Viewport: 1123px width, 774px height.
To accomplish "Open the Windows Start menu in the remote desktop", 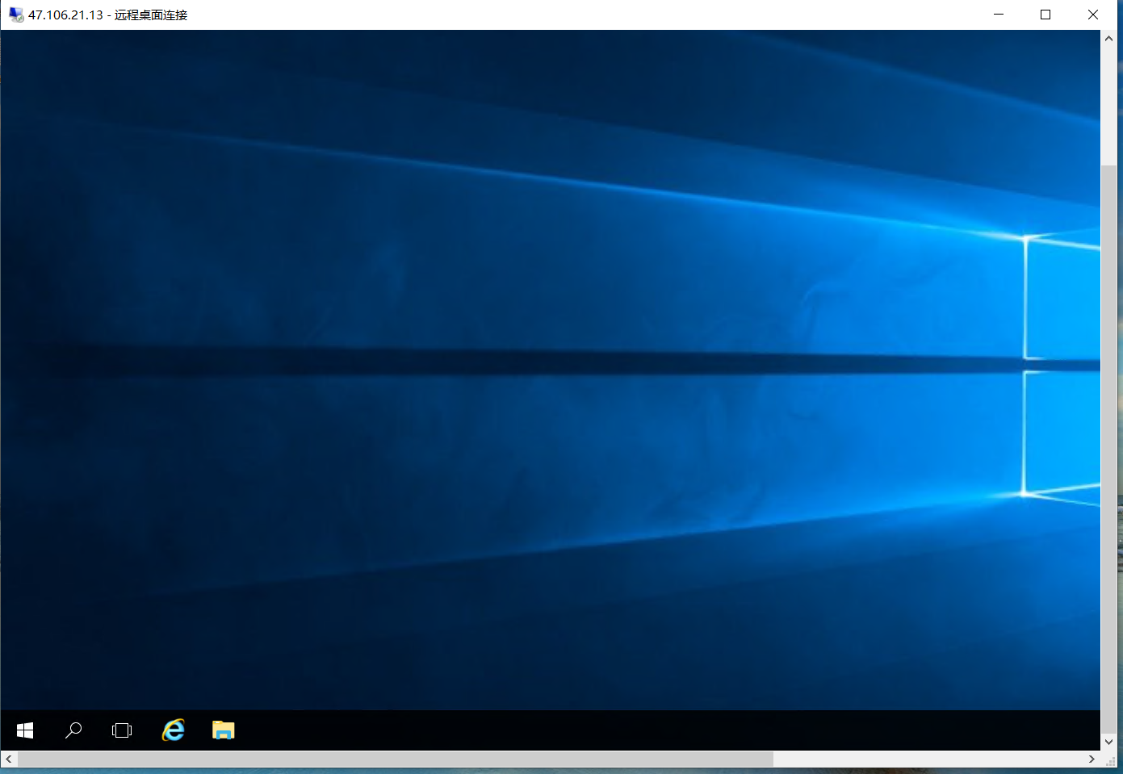I will (x=25, y=730).
